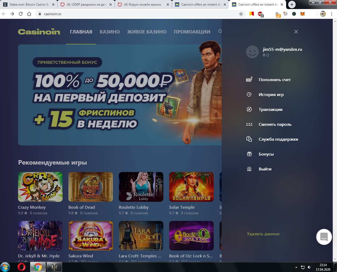337x272 pixels.
Task: Open the ПРОМОАКЦИИ navigation item
Action: (x=192, y=32)
